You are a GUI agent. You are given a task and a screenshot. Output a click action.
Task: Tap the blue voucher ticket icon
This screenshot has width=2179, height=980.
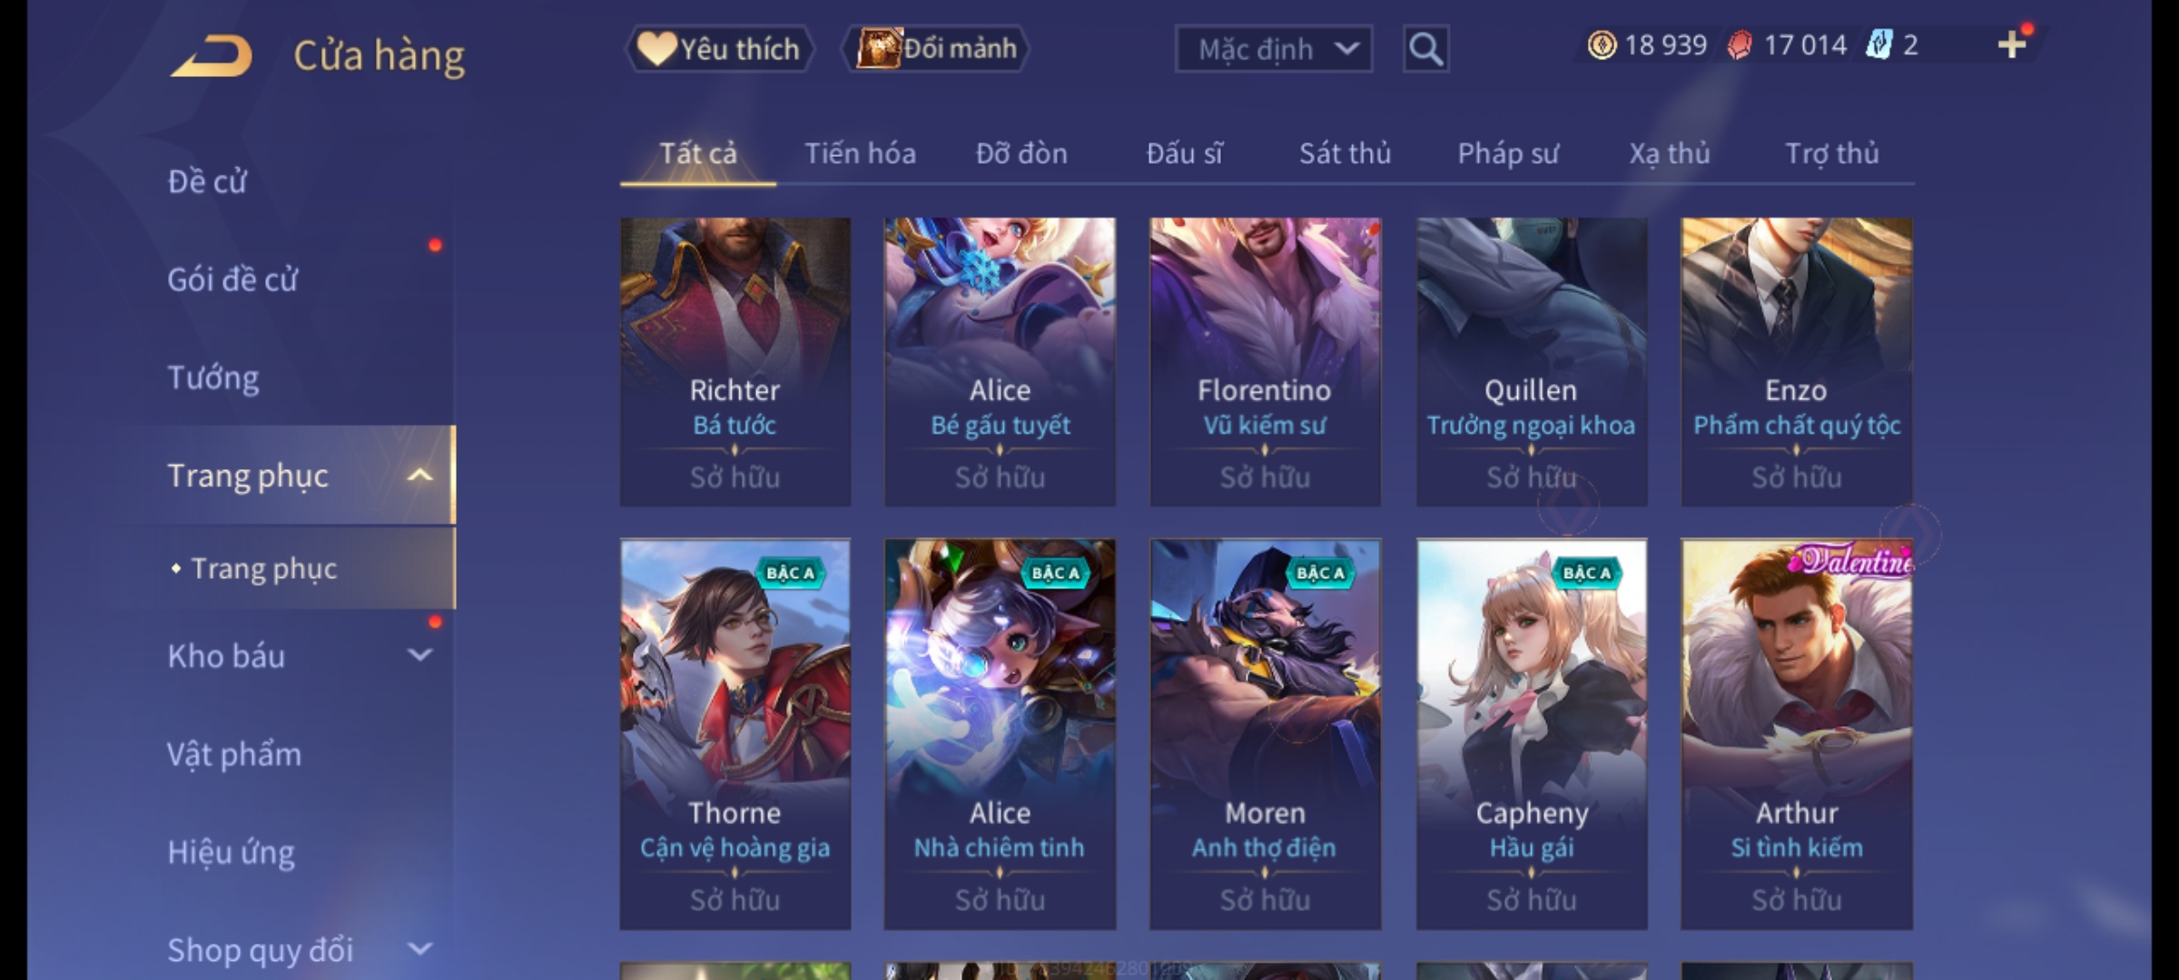coord(1878,45)
